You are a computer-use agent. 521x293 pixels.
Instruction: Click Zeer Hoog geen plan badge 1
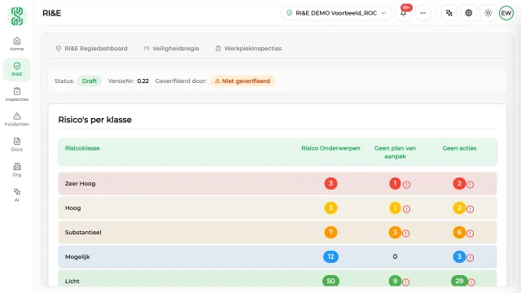(395, 183)
